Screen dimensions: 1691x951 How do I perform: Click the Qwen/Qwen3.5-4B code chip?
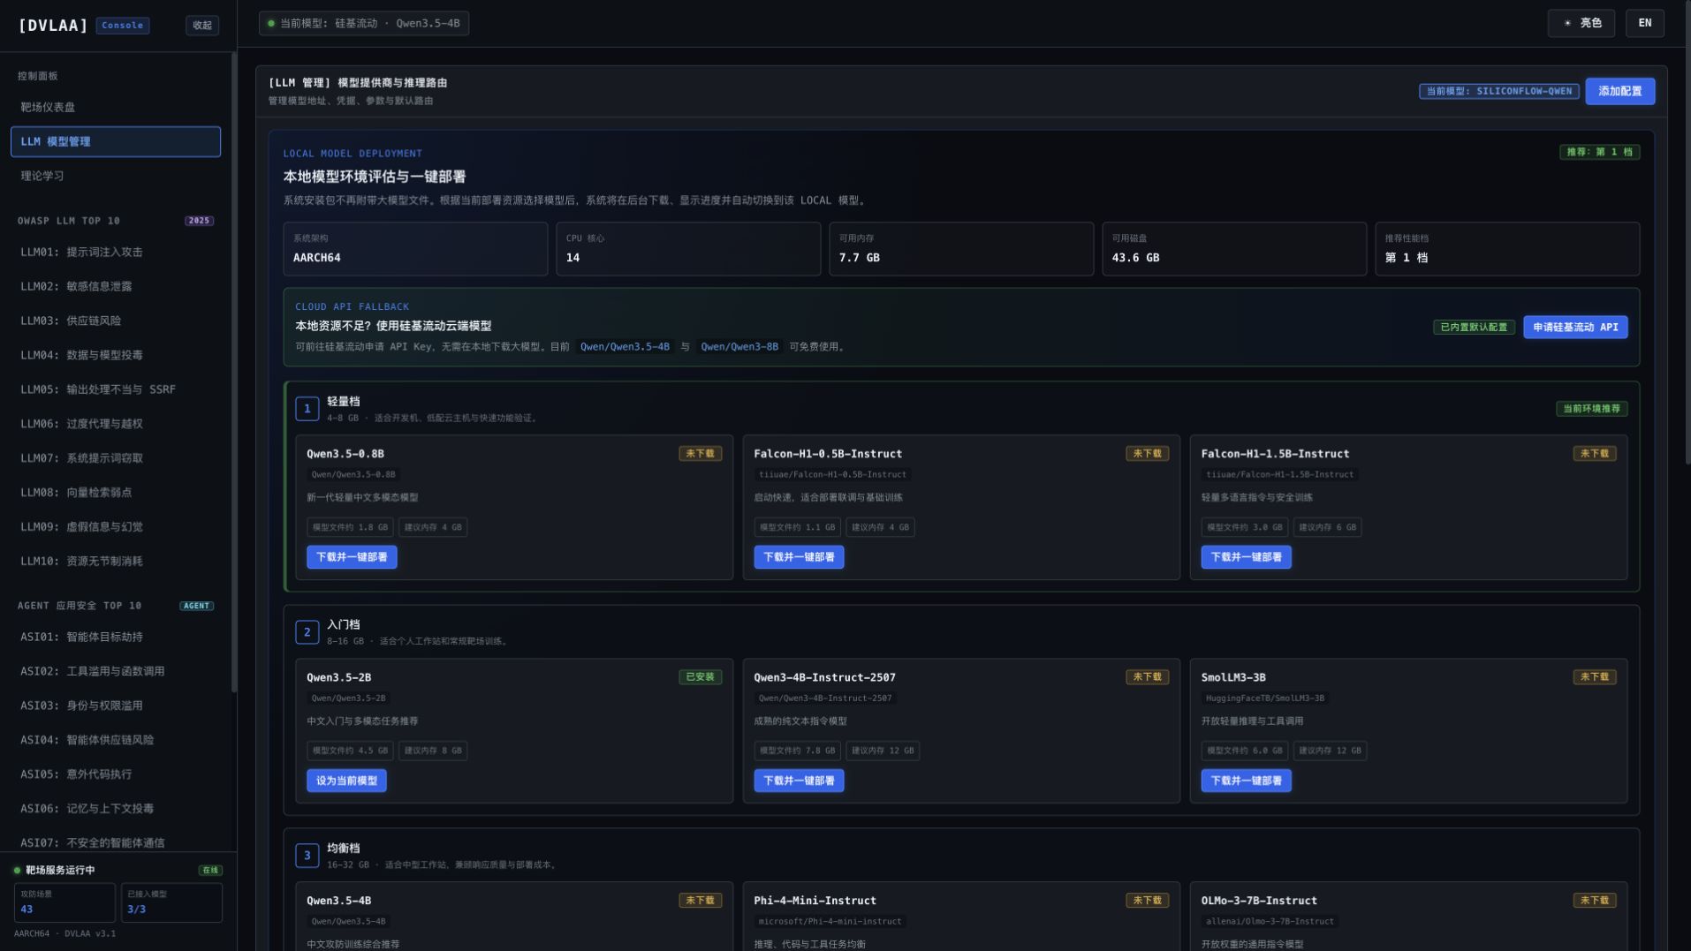[x=625, y=347]
